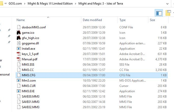Sort files by Size column

point(152,20)
